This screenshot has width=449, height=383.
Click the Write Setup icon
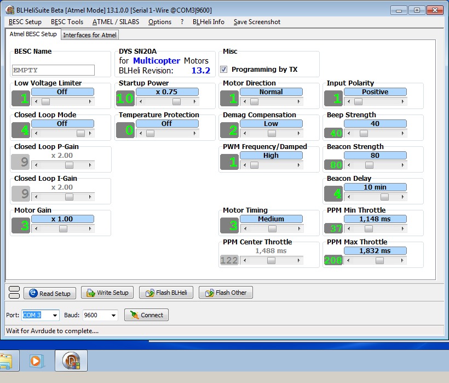(x=91, y=293)
